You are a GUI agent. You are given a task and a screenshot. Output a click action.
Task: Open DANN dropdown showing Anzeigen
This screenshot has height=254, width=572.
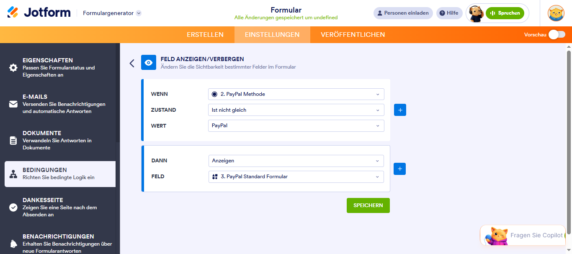pos(296,161)
